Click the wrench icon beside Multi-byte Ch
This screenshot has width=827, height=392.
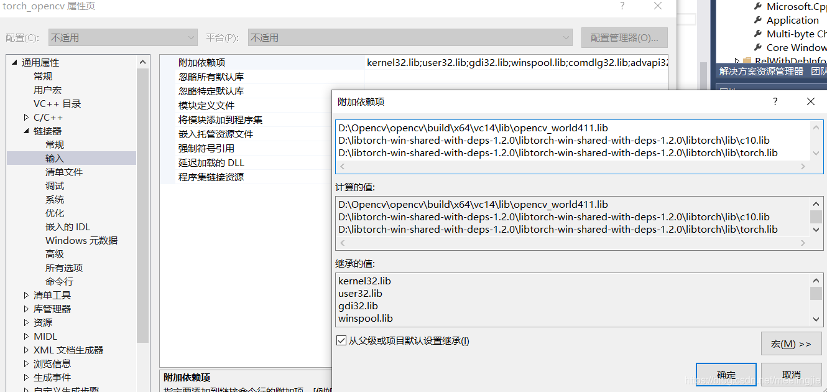click(x=757, y=34)
